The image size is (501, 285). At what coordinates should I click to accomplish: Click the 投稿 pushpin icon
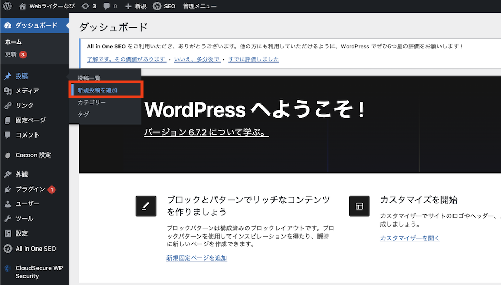pyautogui.click(x=8, y=76)
